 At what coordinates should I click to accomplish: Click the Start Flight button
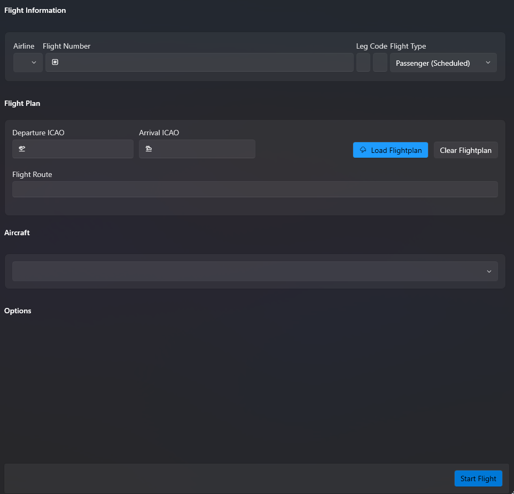pos(478,478)
